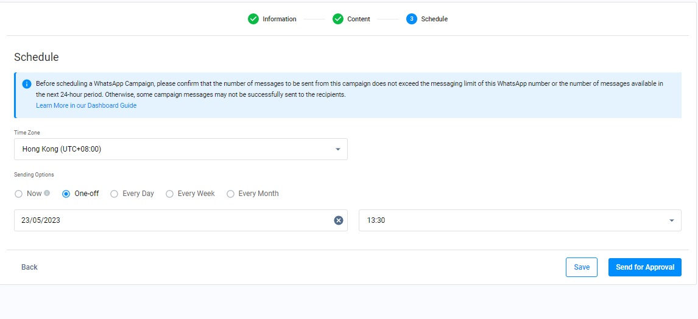The width and height of the screenshot is (698, 319).
Task: Click the blue step 3 circle icon
Action: tap(411, 19)
